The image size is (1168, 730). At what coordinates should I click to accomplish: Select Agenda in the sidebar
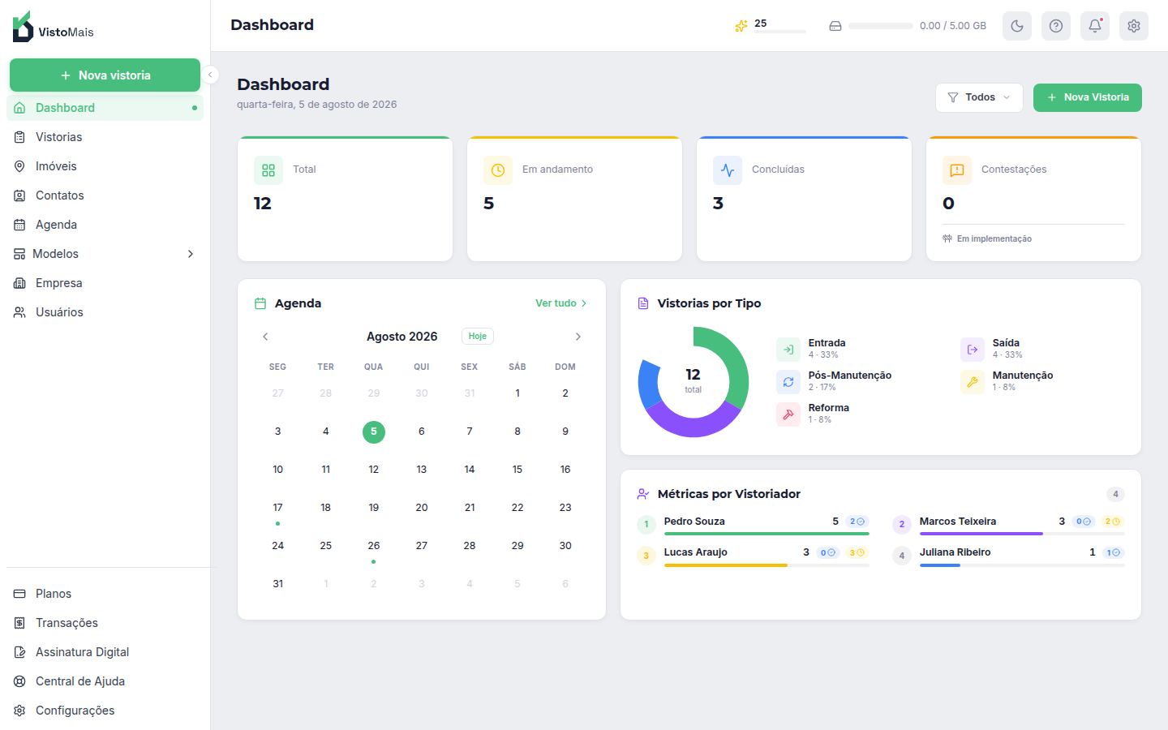point(105,225)
